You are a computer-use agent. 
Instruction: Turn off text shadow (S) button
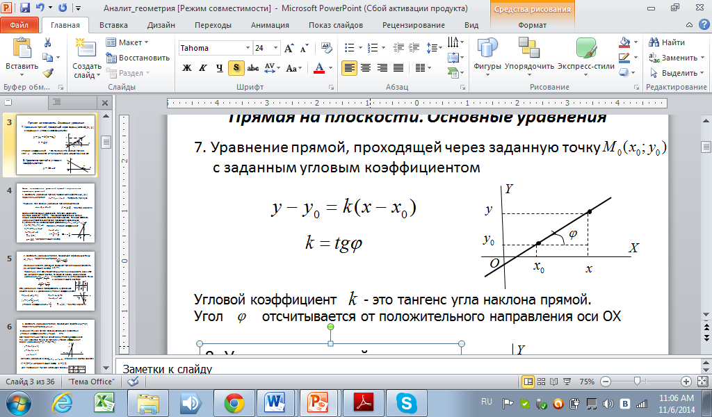point(236,68)
